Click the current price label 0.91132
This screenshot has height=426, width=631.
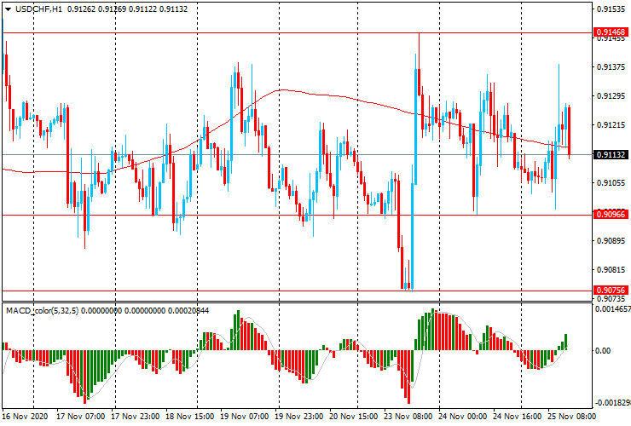point(612,155)
